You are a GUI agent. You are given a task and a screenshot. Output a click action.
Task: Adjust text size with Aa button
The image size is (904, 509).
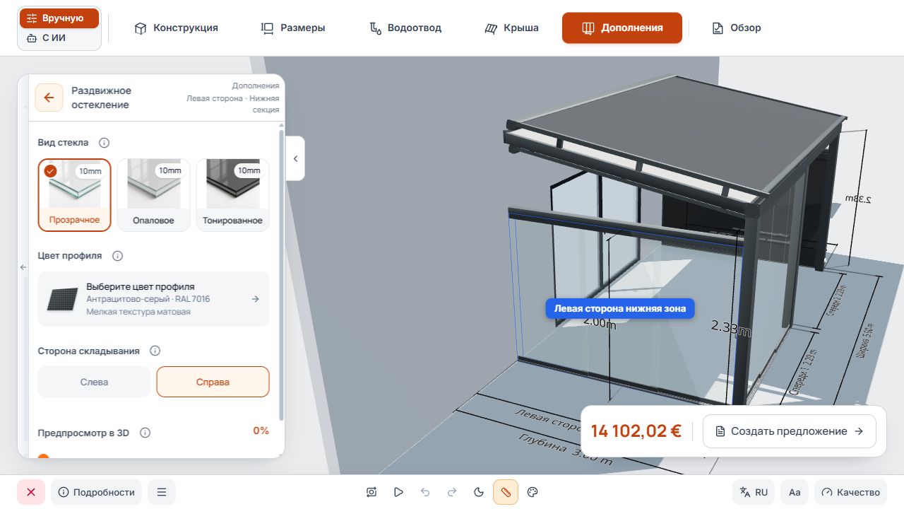tap(795, 492)
